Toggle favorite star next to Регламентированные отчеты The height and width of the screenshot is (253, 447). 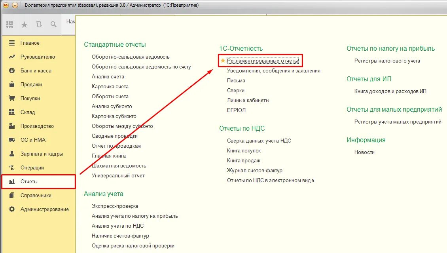223,61
